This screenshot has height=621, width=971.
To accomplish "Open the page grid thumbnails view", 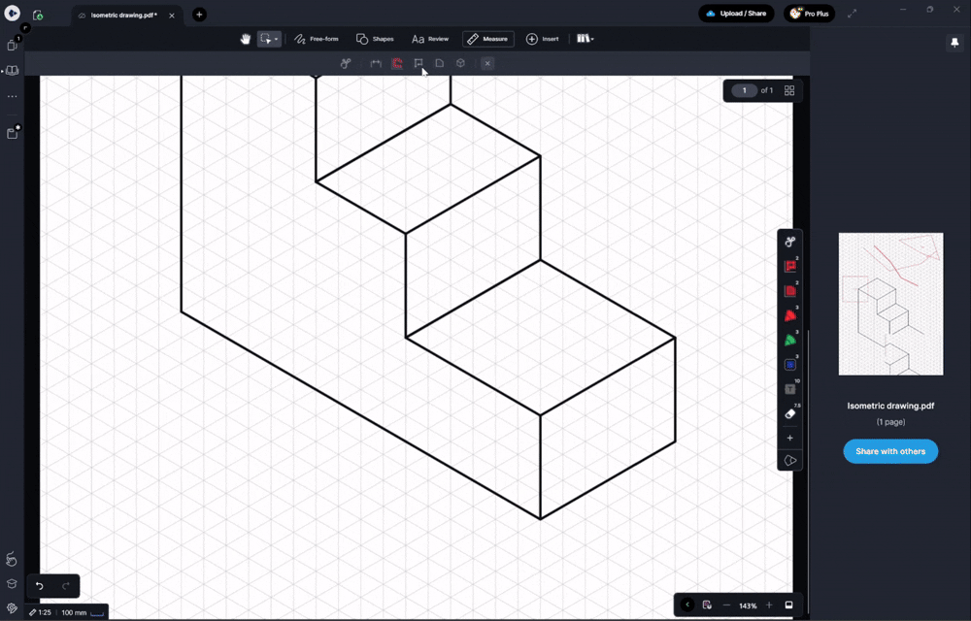I will [788, 90].
